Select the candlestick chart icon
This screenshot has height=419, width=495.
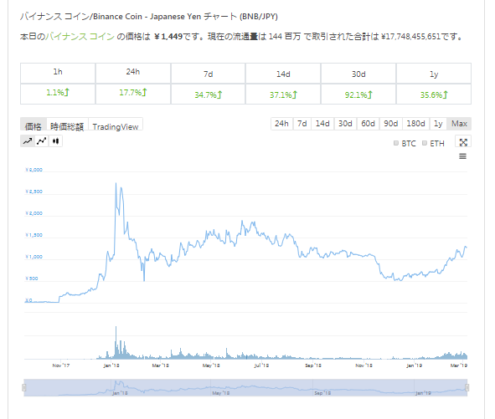click(55, 141)
